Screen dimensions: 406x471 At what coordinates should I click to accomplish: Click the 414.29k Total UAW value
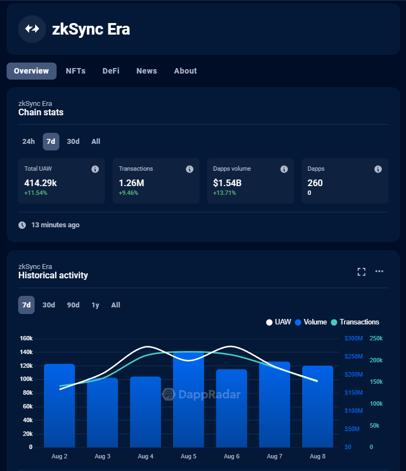click(x=41, y=183)
